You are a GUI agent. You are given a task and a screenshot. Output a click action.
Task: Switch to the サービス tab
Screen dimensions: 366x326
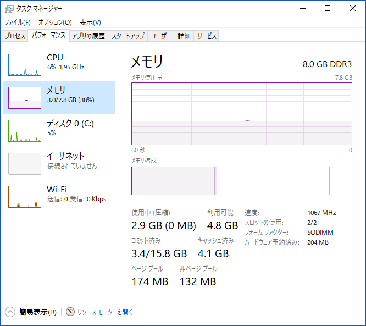point(207,36)
